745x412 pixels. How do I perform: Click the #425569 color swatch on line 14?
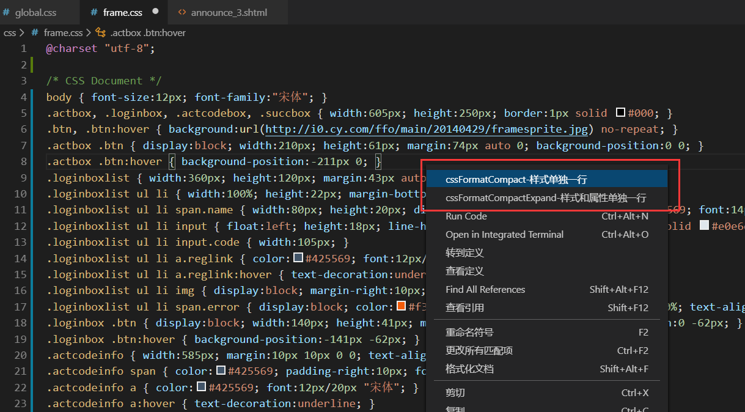coord(298,258)
